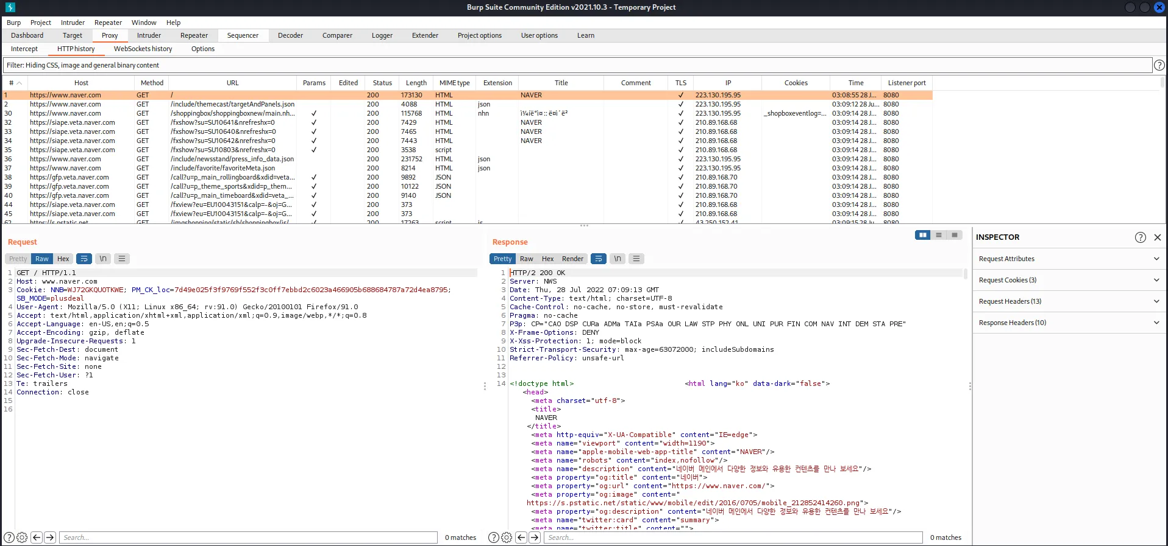Viewport: 1168px width, 546px height.
Task: Select the row with /include/newsstand/press_info_data.json
Action: 468,159
